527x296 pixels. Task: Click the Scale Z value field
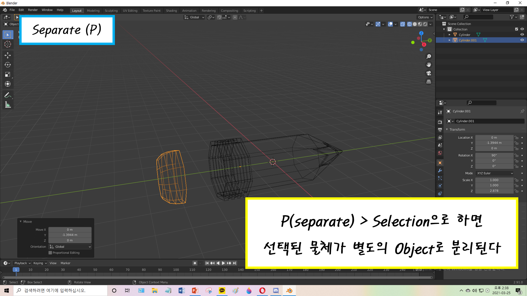494,191
